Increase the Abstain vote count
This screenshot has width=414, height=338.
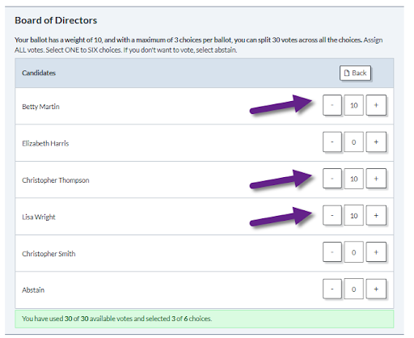click(376, 289)
